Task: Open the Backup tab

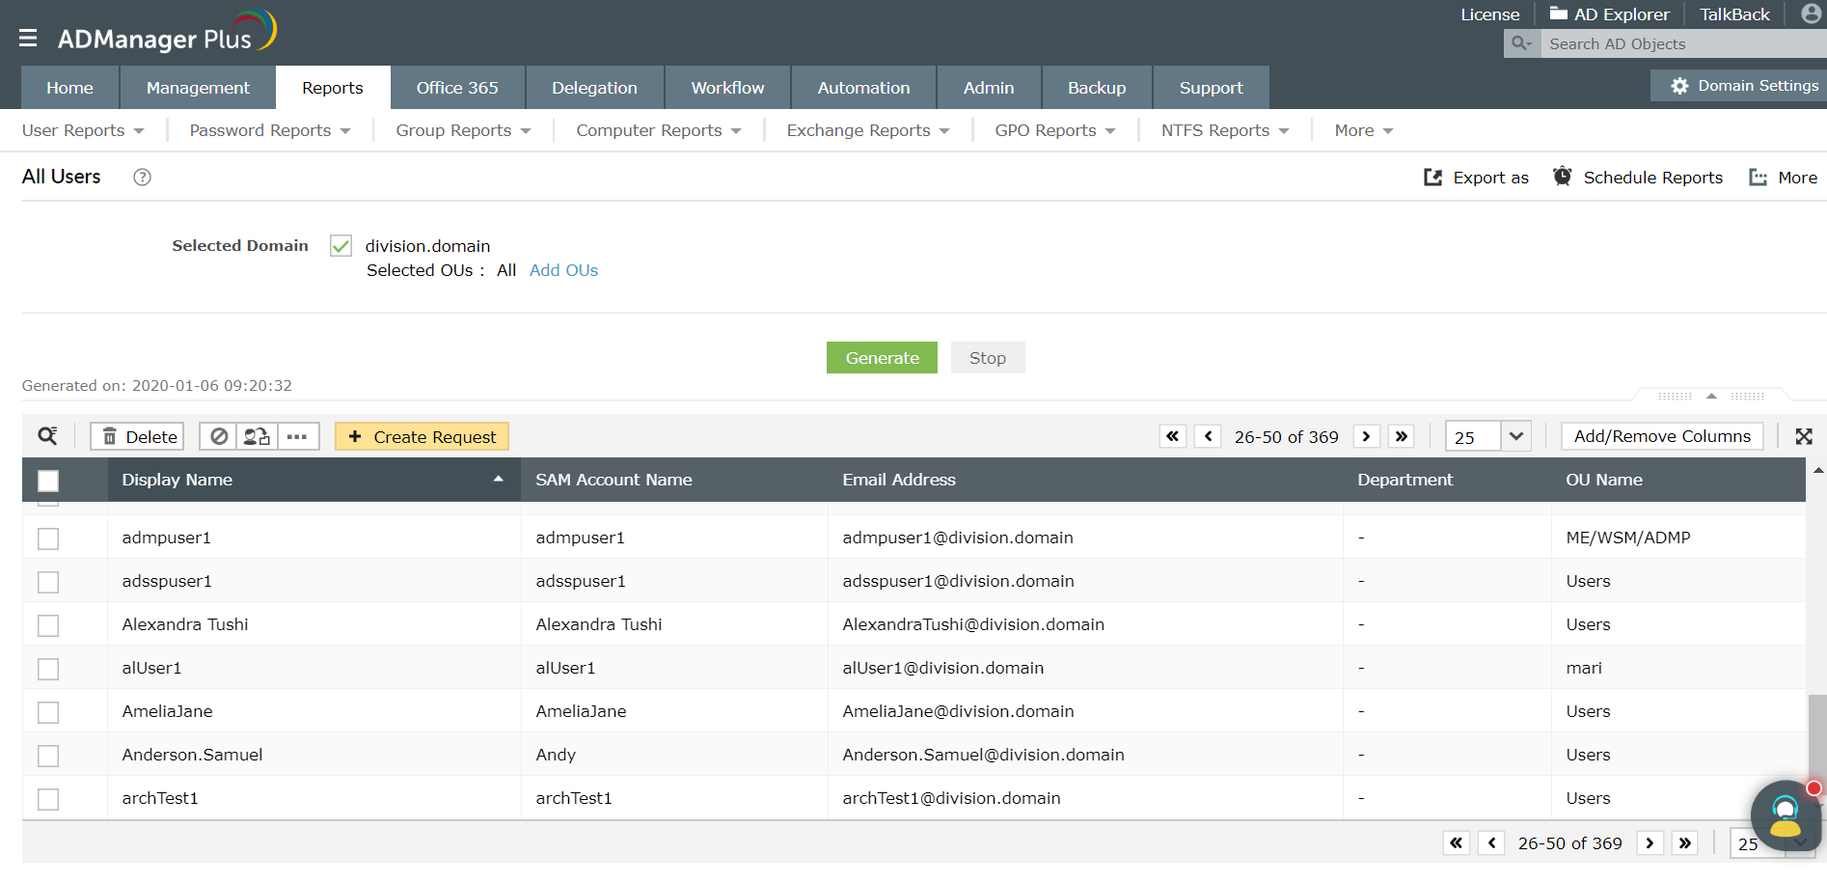Action: [1097, 88]
